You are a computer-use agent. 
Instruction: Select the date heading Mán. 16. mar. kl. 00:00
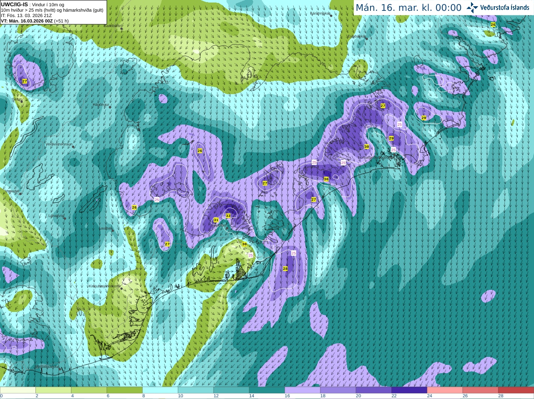coord(408,8)
